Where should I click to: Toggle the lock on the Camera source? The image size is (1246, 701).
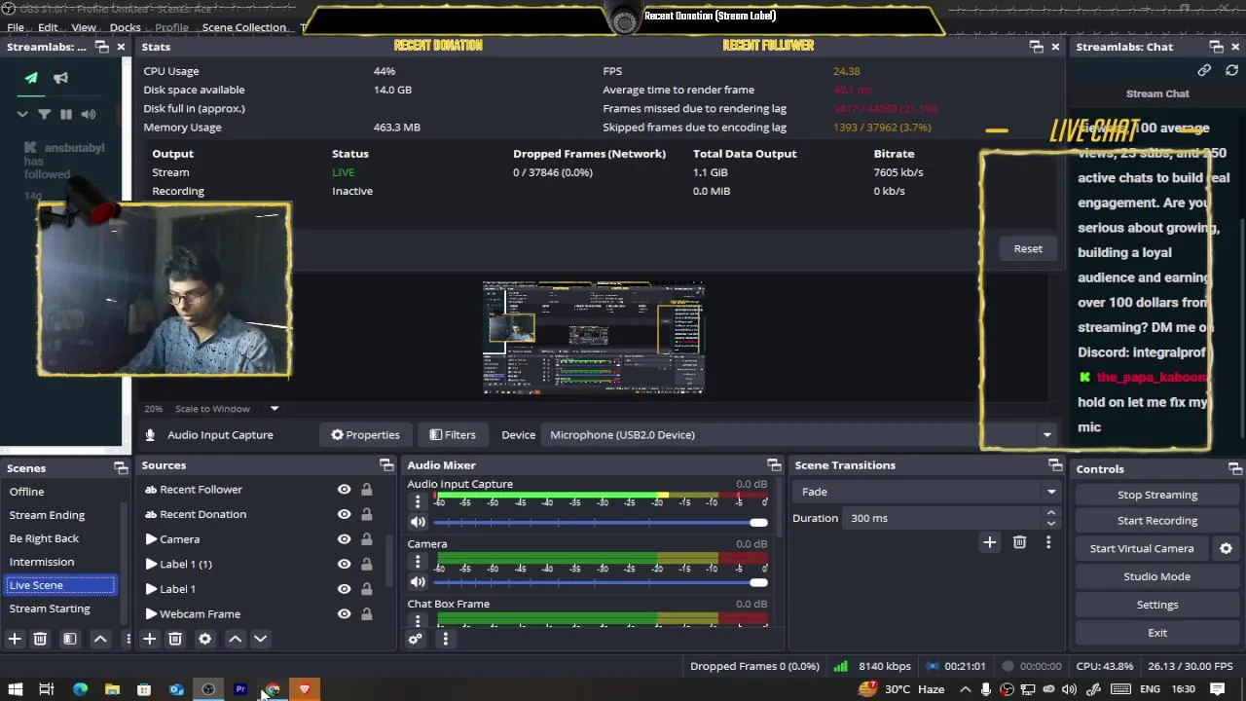[x=366, y=539]
